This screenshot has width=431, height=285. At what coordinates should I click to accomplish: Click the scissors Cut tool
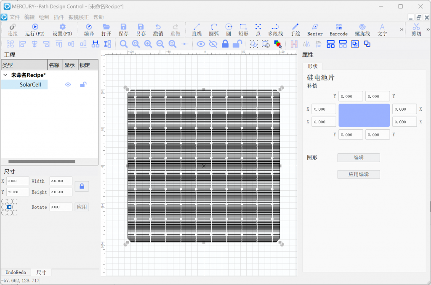coord(416,30)
